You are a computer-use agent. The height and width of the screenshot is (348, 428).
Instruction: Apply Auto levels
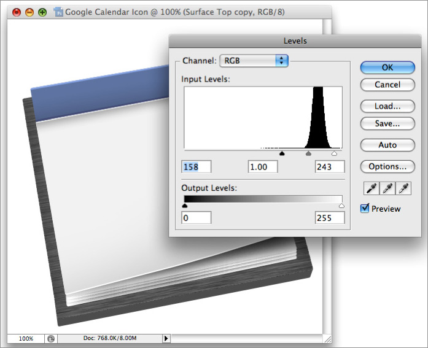[387, 145]
